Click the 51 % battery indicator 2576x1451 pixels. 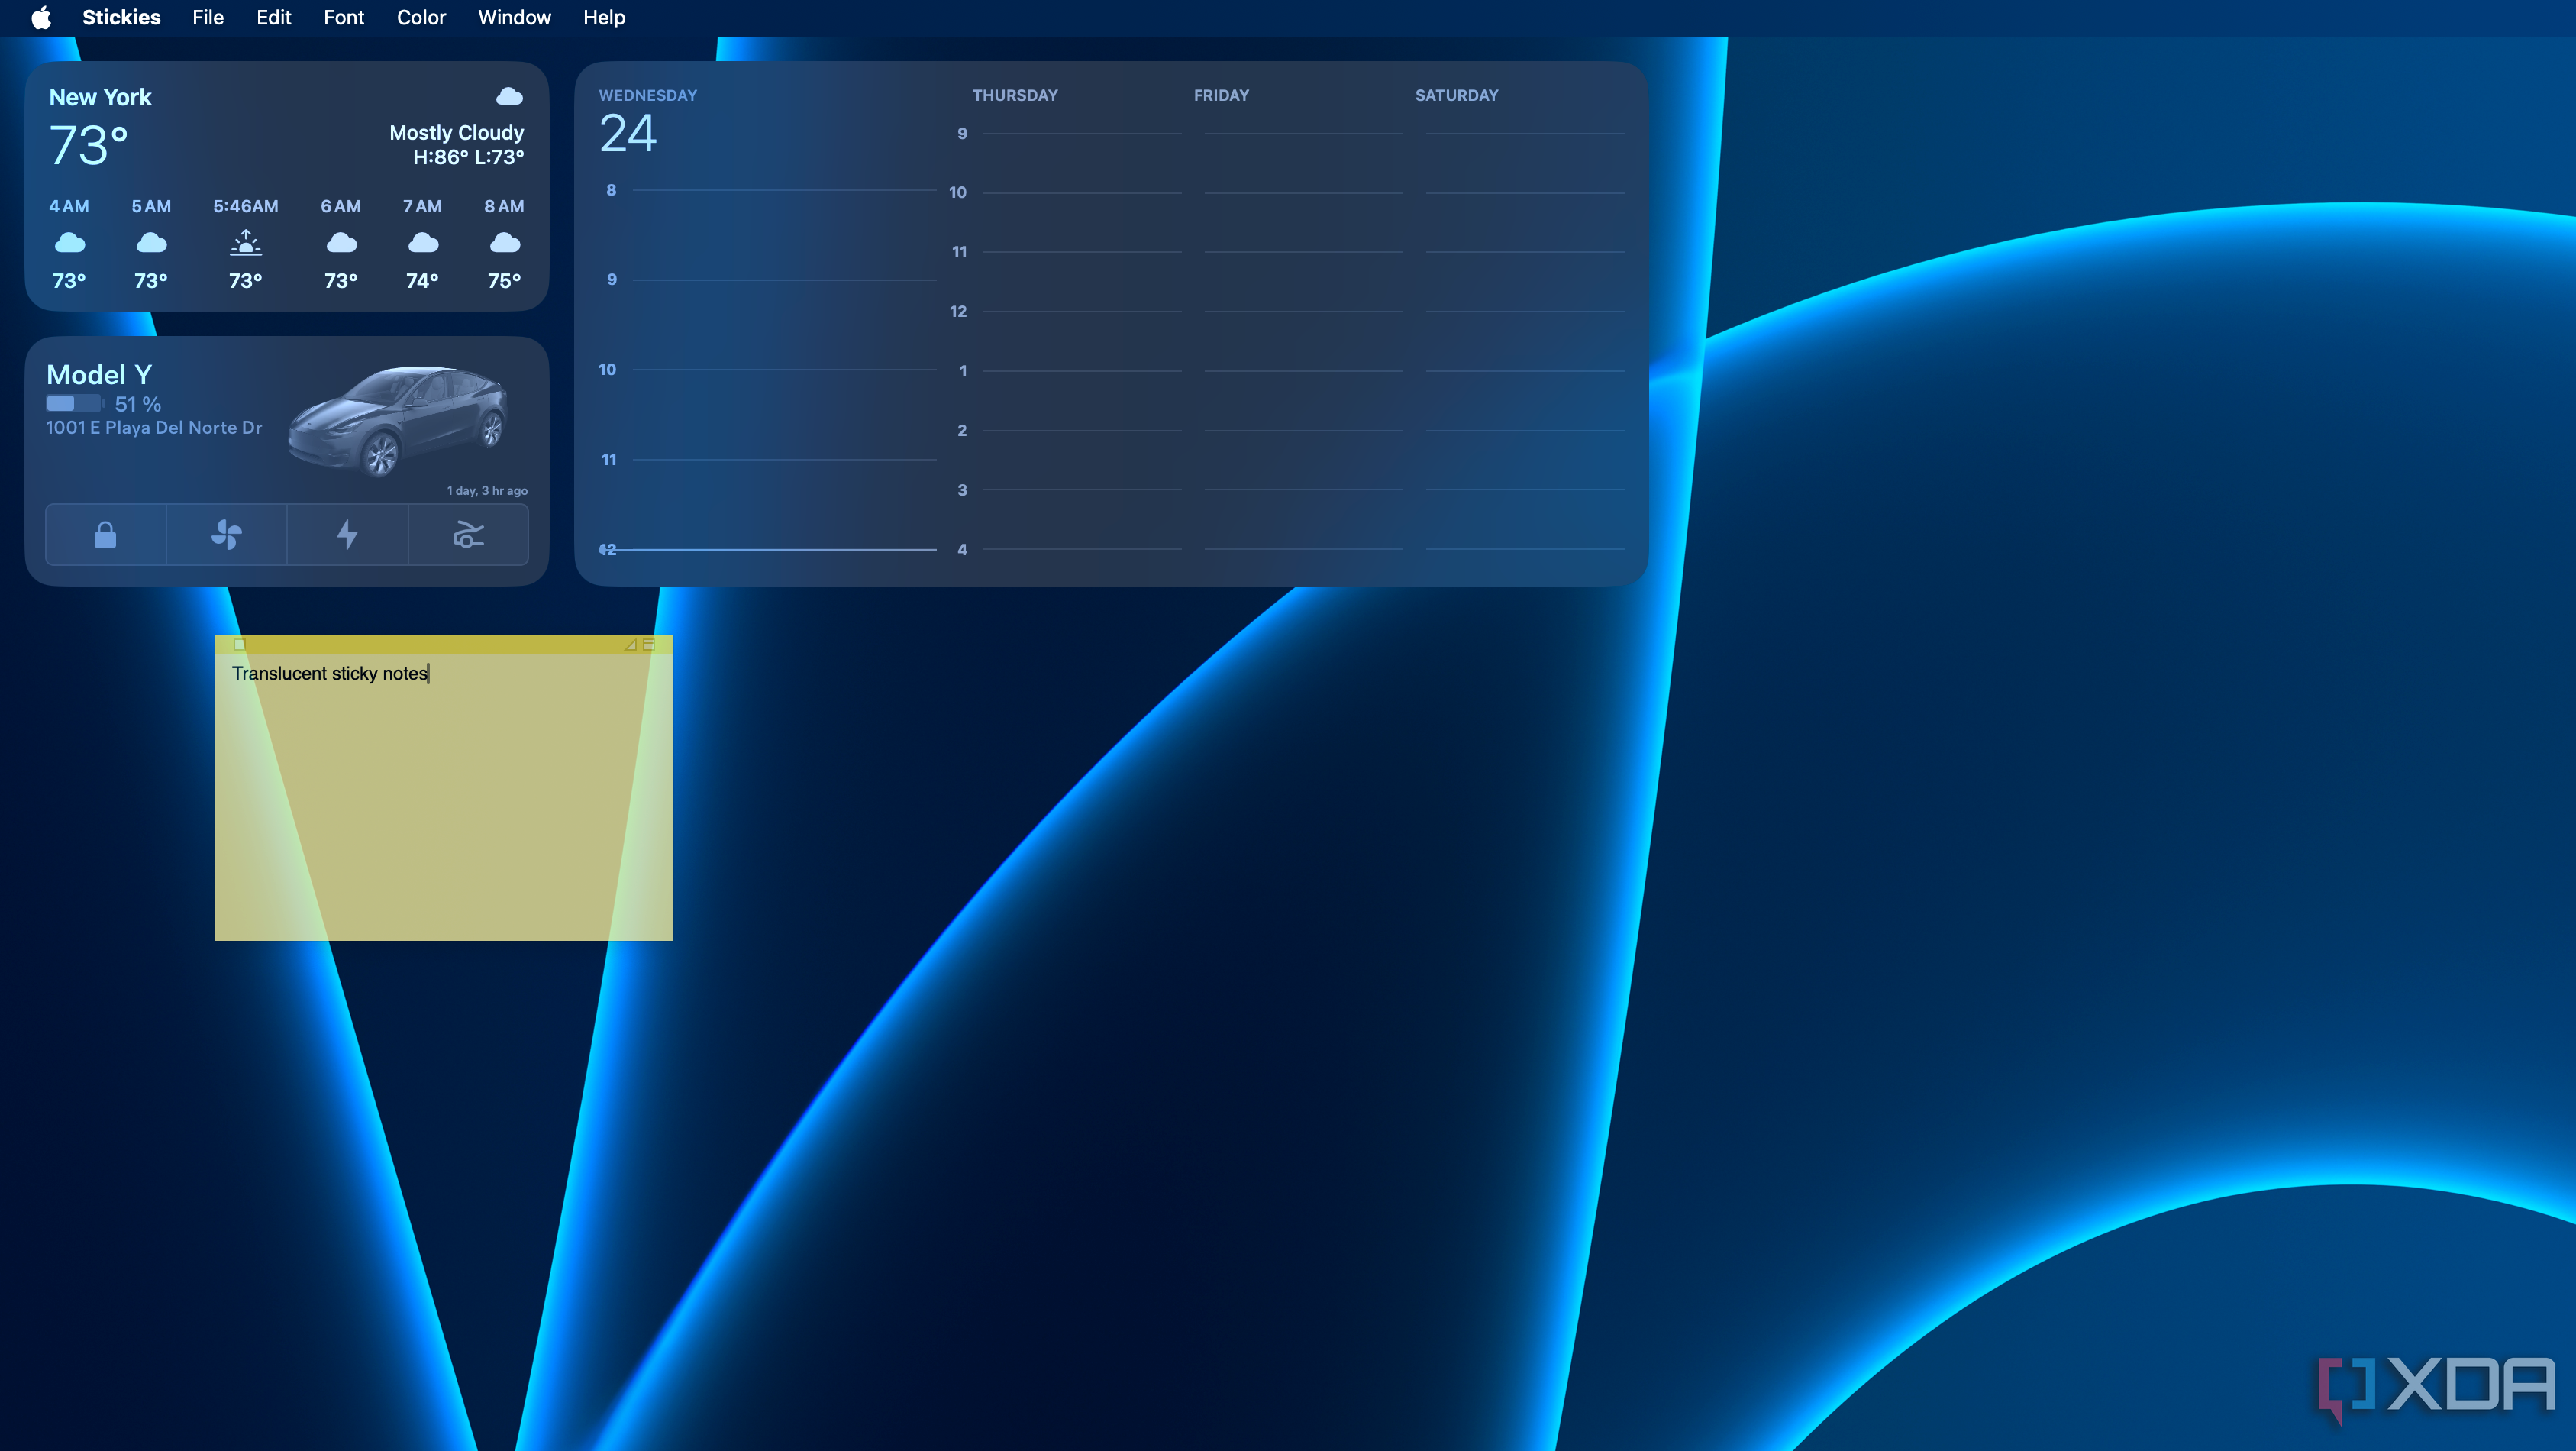tap(104, 404)
